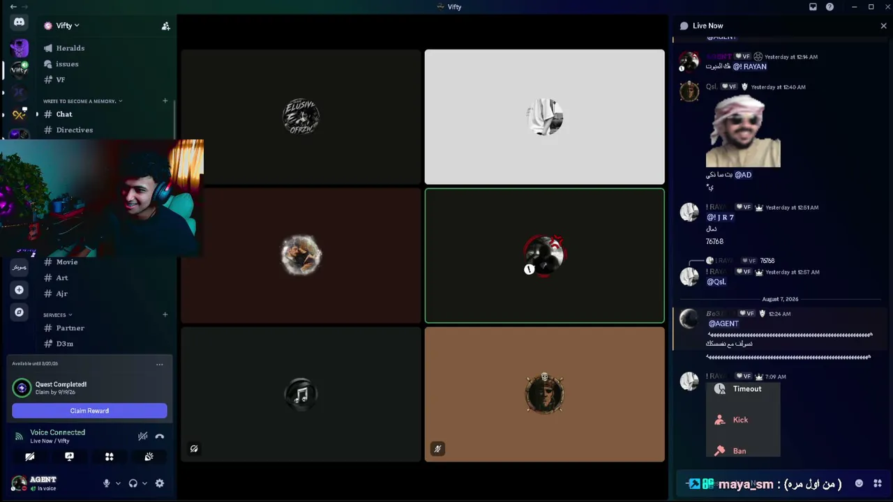Create channel in WRITE TO BECOME A MEMORY
The height and width of the screenshot is (502, 893).
pos(165,101)
